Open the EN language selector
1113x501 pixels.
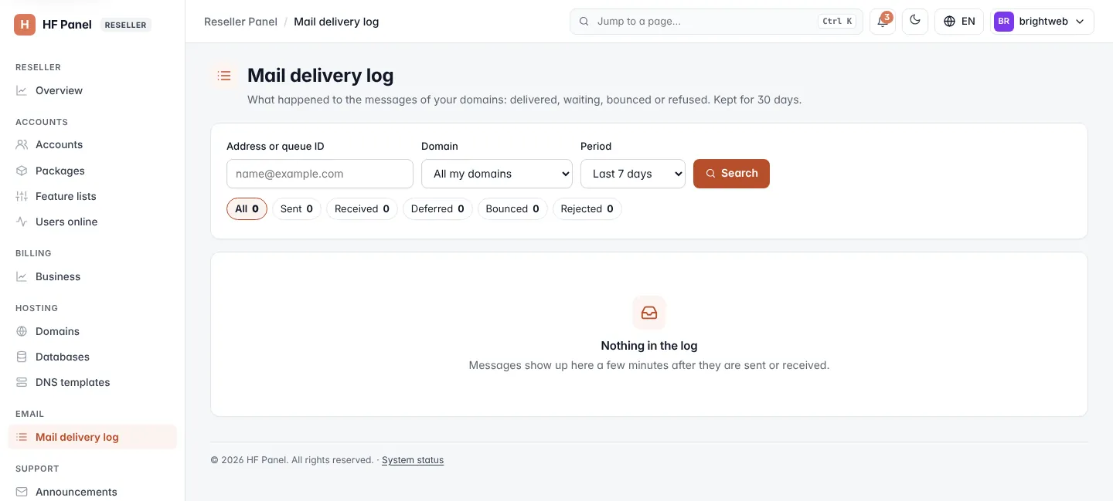[959, 22]
